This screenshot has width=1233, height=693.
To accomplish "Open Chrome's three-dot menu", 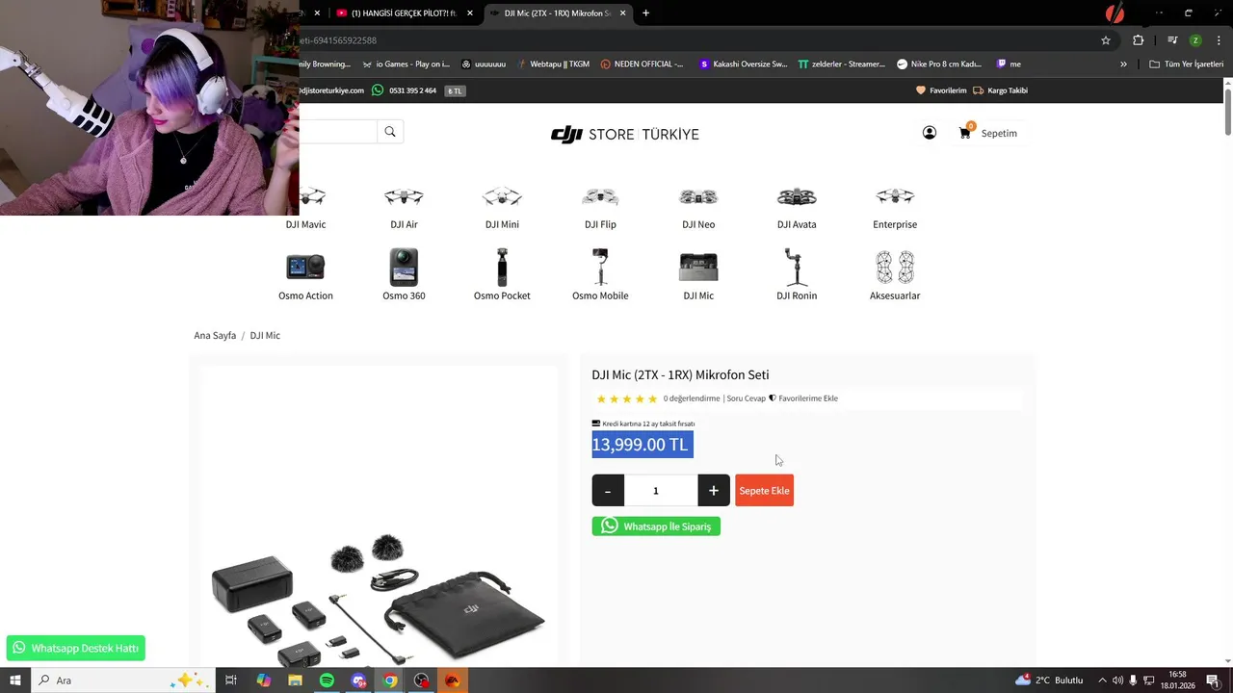I will [1219, 40].
